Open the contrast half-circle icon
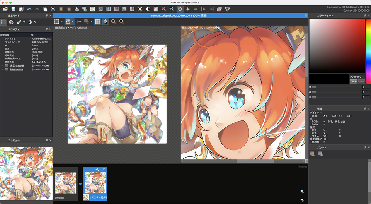This screenshot has width=371, height=204. coord(148,9)
